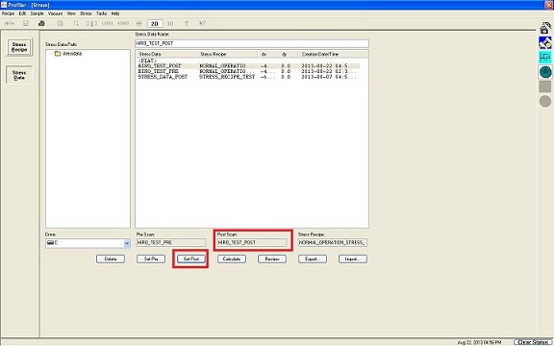Open the Stress menu

[x=86, y=13]
